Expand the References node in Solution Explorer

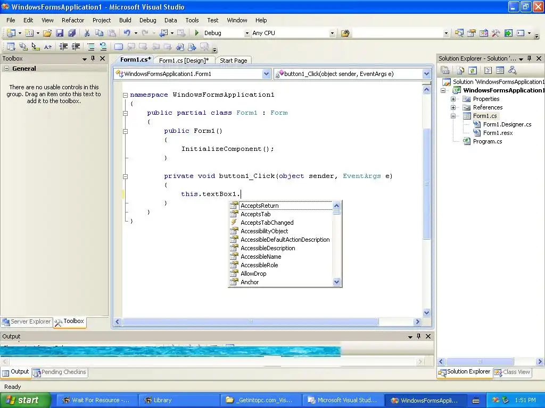coord(453,107)
